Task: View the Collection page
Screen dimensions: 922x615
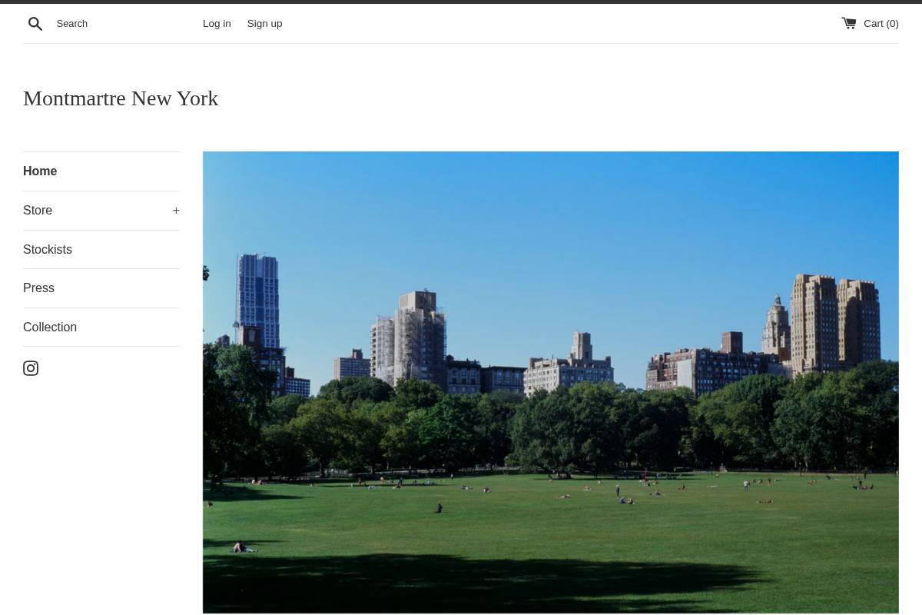Action: point(50,327)
